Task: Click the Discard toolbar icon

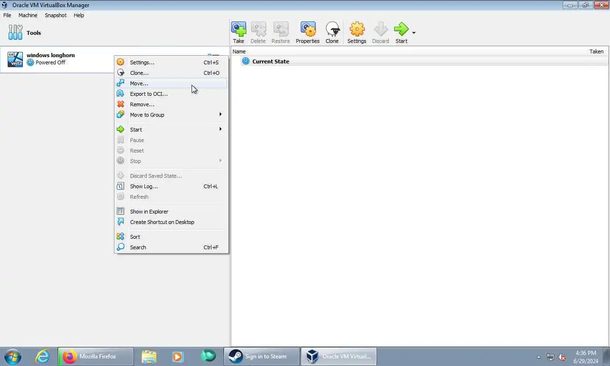Action: pyautogui.click(x=380, y=32)
